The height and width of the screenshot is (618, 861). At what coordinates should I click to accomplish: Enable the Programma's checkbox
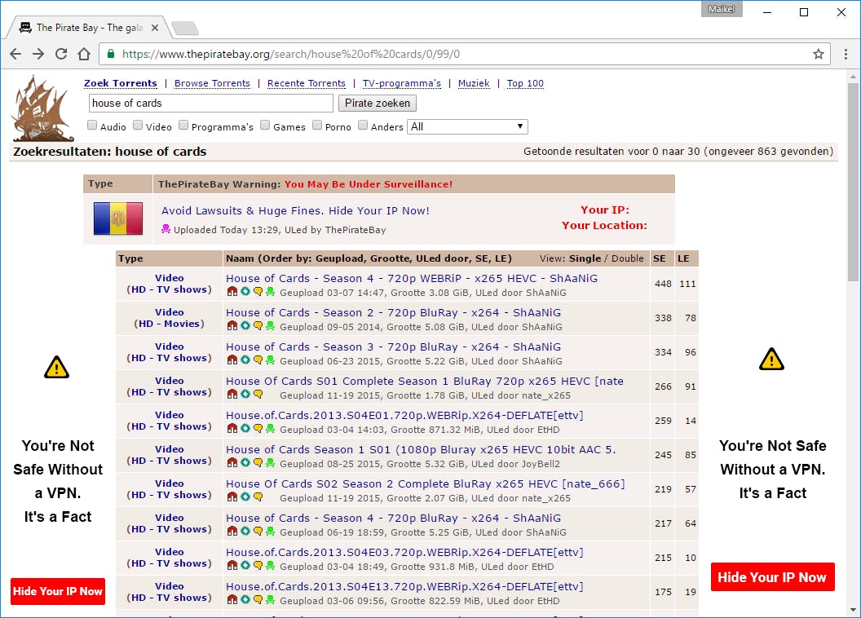pyautogui.click(x=184, y=125)
